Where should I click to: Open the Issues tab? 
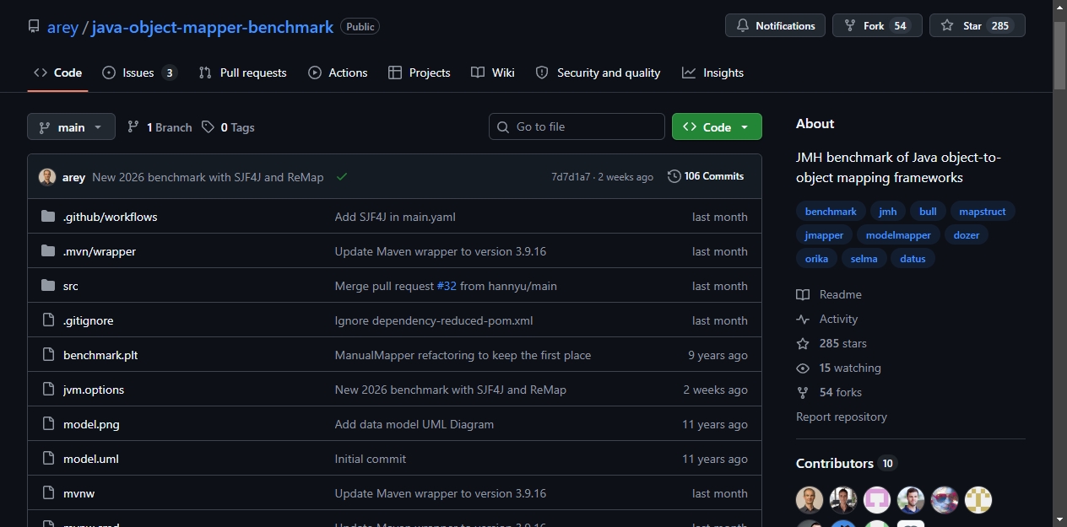point(139,73)
